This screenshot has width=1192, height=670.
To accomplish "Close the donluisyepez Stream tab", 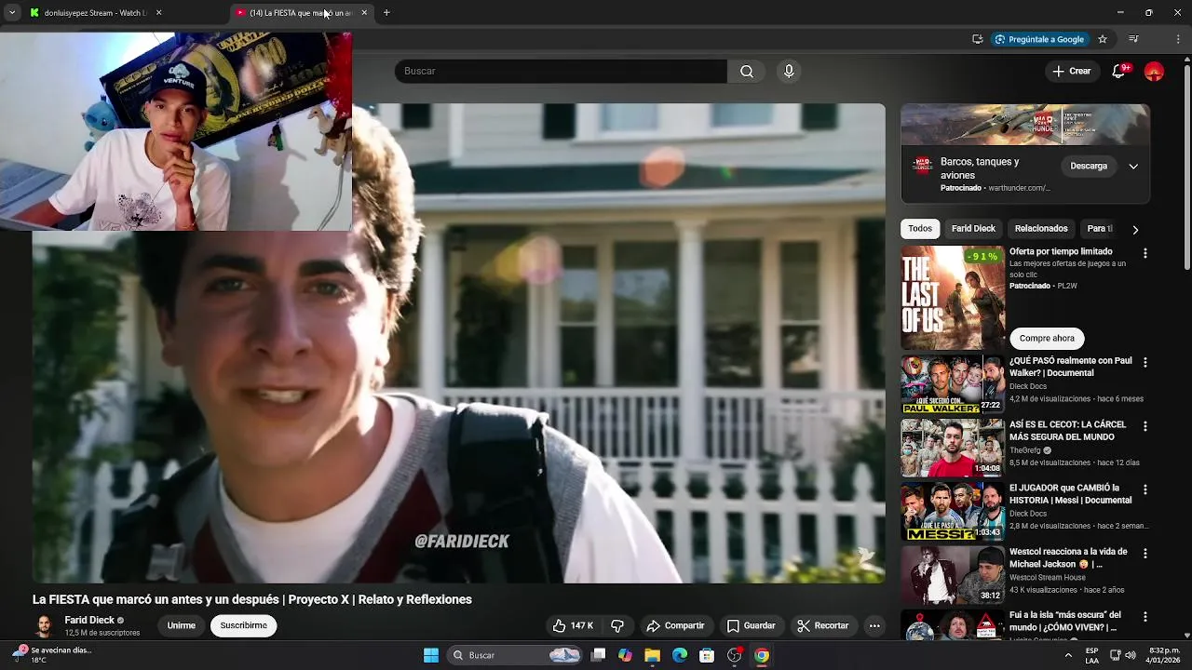I will (x=158, y=13).
